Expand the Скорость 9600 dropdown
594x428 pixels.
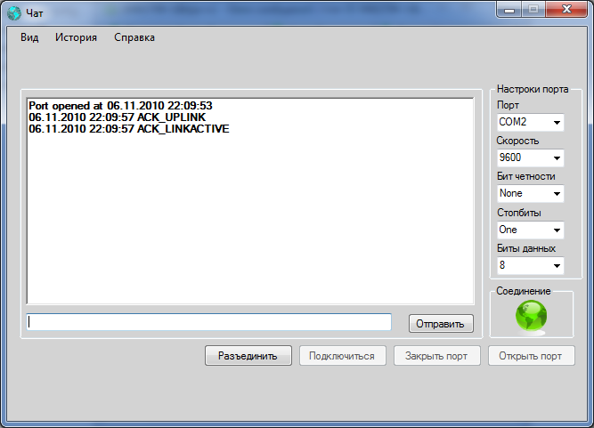531,157
